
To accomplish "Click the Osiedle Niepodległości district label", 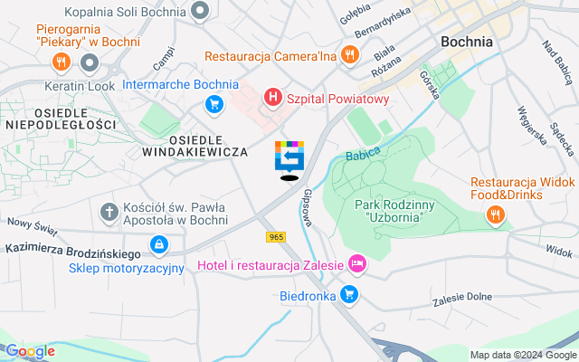I will tap(61, 119).
